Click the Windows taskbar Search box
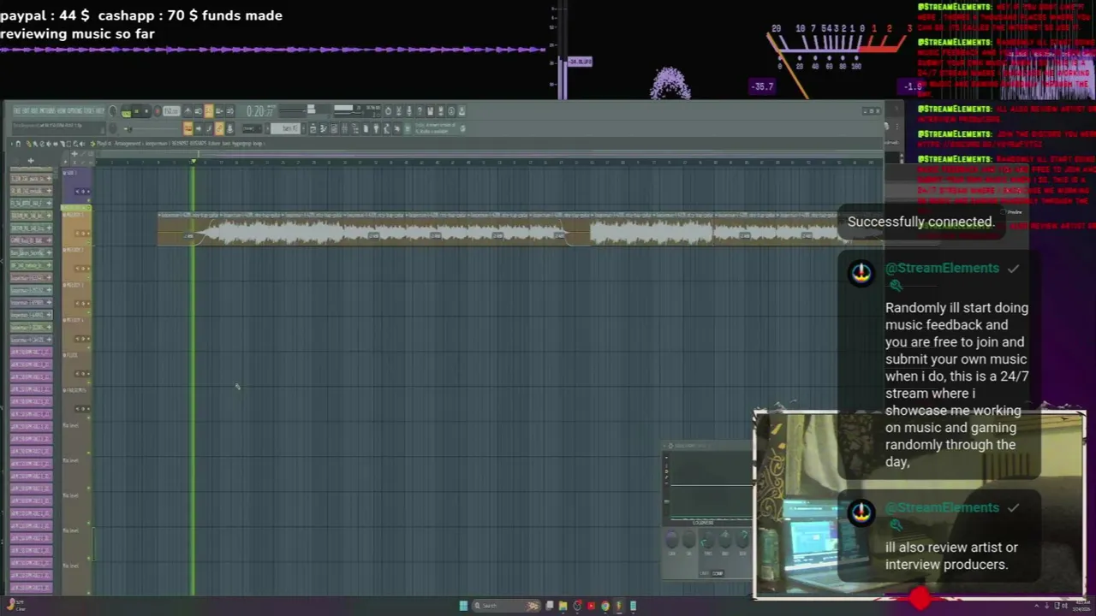1096x616 pixels. pos(507,606)
